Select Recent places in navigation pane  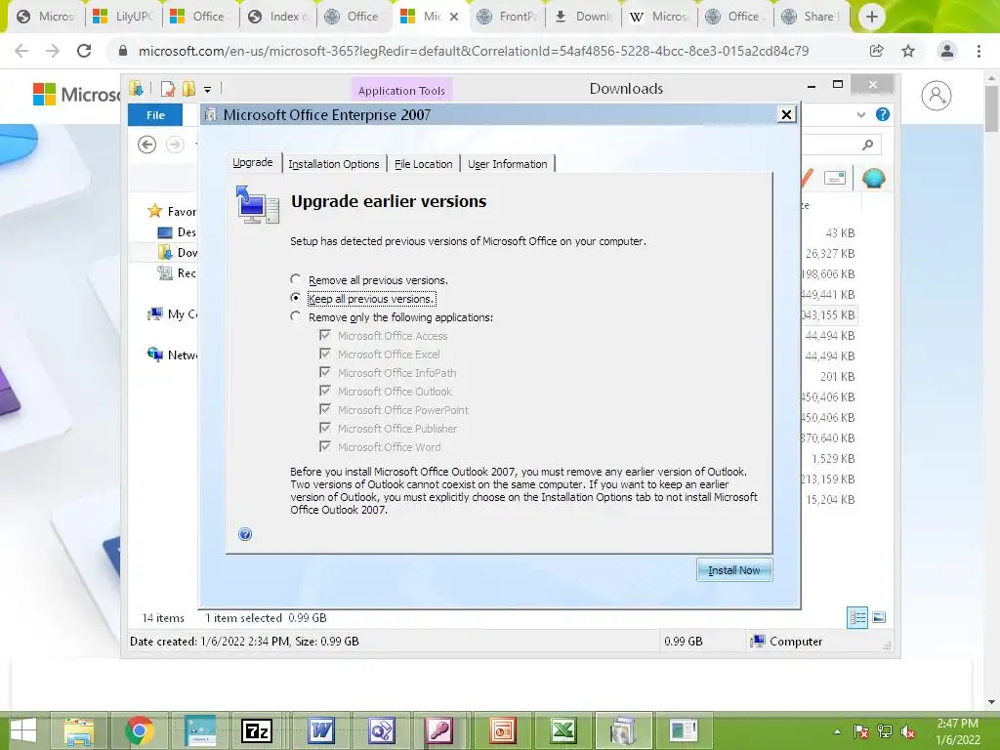[x=177, y=273]
